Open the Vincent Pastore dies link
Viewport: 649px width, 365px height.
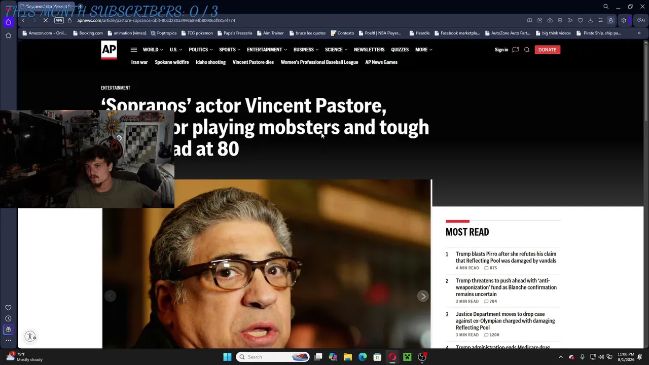[253, 62]
